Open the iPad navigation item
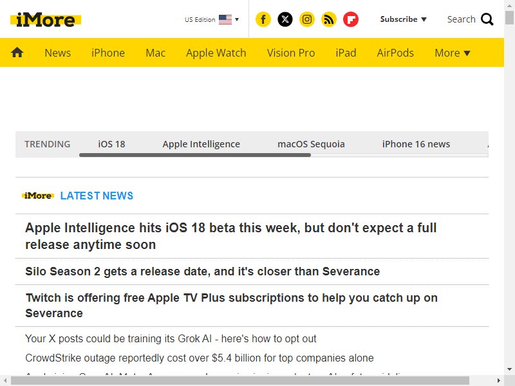The width and height of the screenshot is (515, 386). (x=346, y=53)
